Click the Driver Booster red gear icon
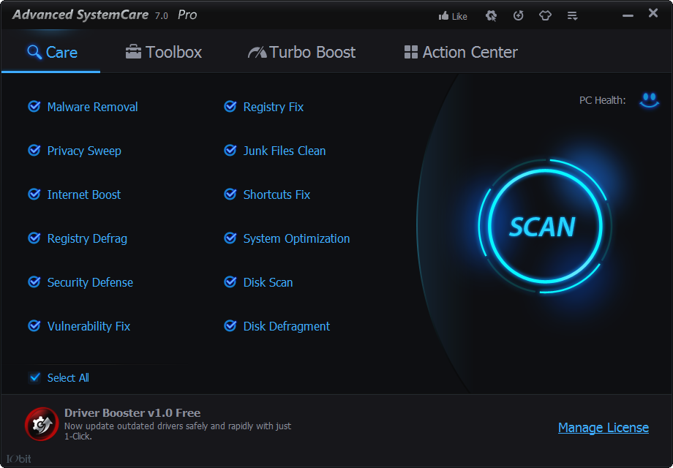 click(42, 424)
